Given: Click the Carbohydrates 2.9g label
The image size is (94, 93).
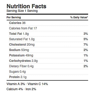Looking at the screenshot, I should click(23, 61).
